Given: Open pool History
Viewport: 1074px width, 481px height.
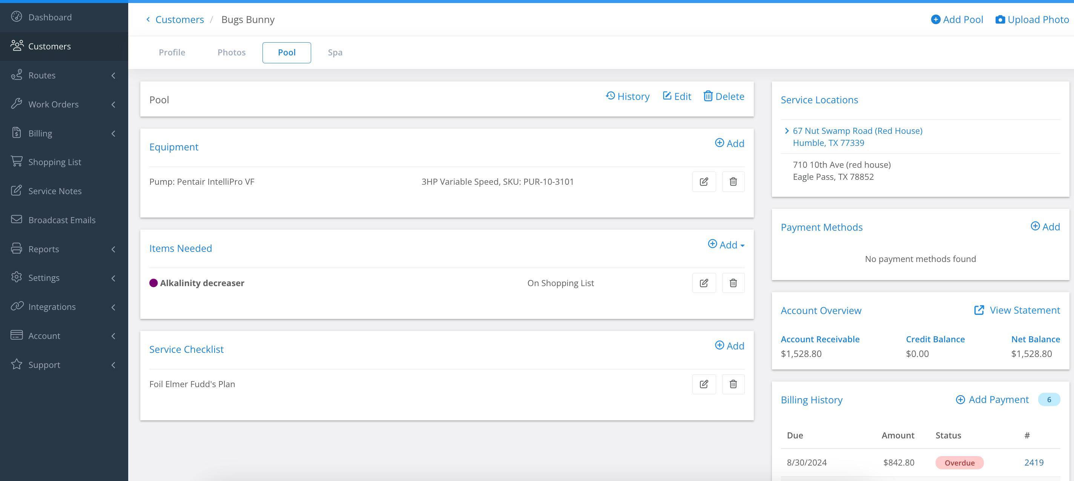Looking at the screenshot, I should [628, 96].
